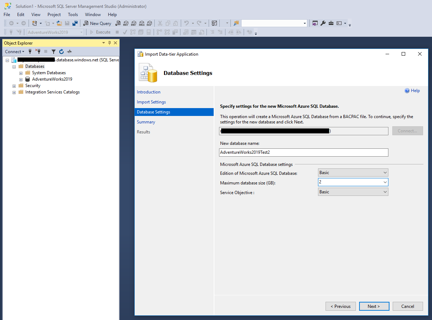Screen dimensions: 432x320
Task: Expand the Security folder node
Action: pyautogui.click(x=14, y=86)
